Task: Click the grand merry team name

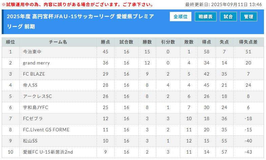Action: click(36, 63)
